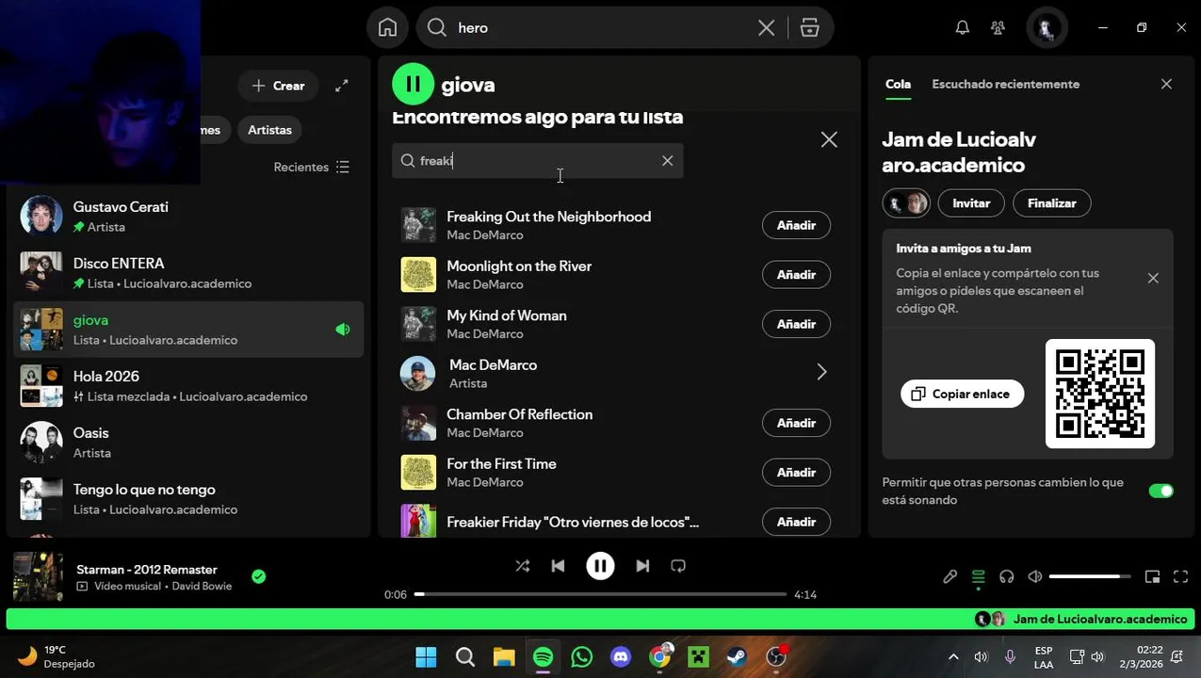
Task: Click Freaking Out the Neighborhood album cover
Action: coord(418,225)
